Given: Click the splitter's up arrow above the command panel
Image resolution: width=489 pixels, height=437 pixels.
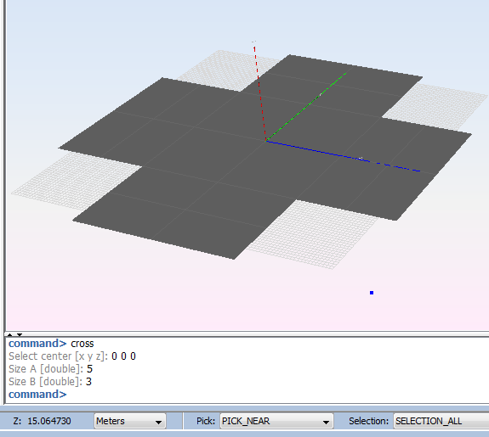Looking at the screenshot, I should [10, 334].
